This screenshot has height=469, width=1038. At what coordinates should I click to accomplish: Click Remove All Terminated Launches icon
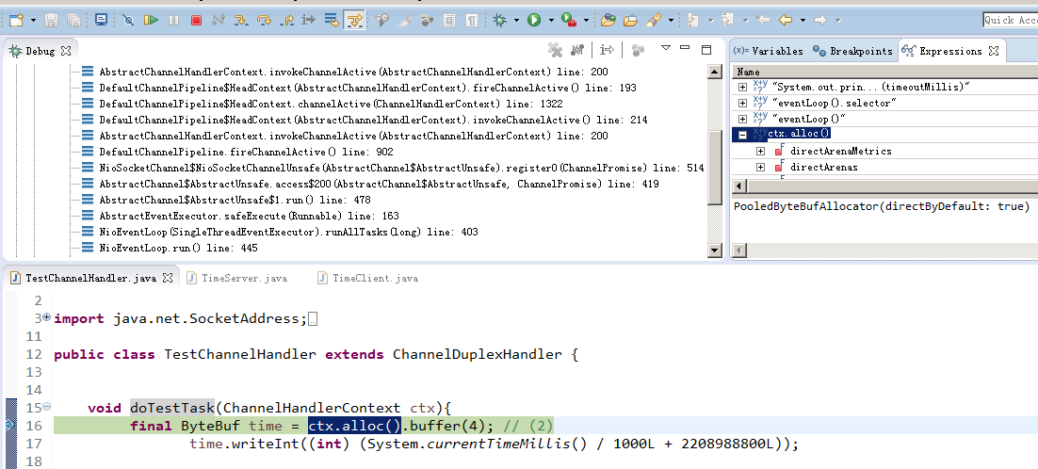click(555, 50)
